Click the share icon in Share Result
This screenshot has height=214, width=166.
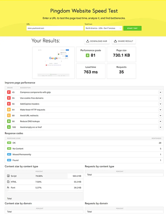[115, 41]
